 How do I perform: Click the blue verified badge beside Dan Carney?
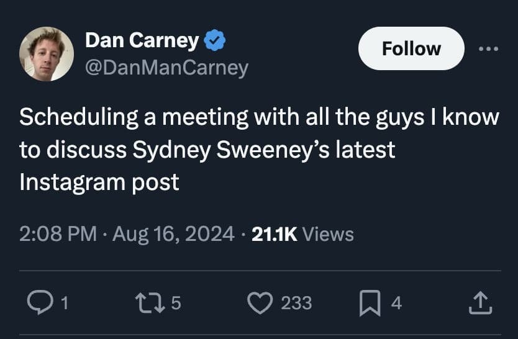click(x=215, y=42)
